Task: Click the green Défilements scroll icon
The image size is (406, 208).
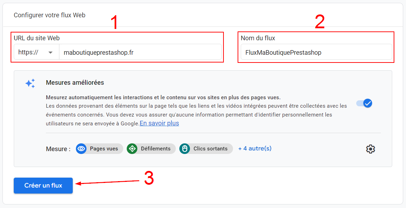Action: (x=132, y=149)
